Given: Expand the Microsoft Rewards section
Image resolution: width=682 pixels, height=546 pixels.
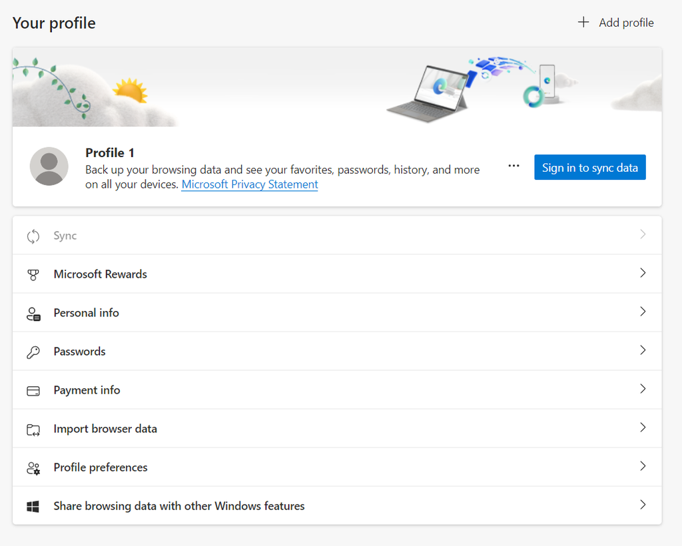Looking at the screenshot, I should (x=642, y=274).
